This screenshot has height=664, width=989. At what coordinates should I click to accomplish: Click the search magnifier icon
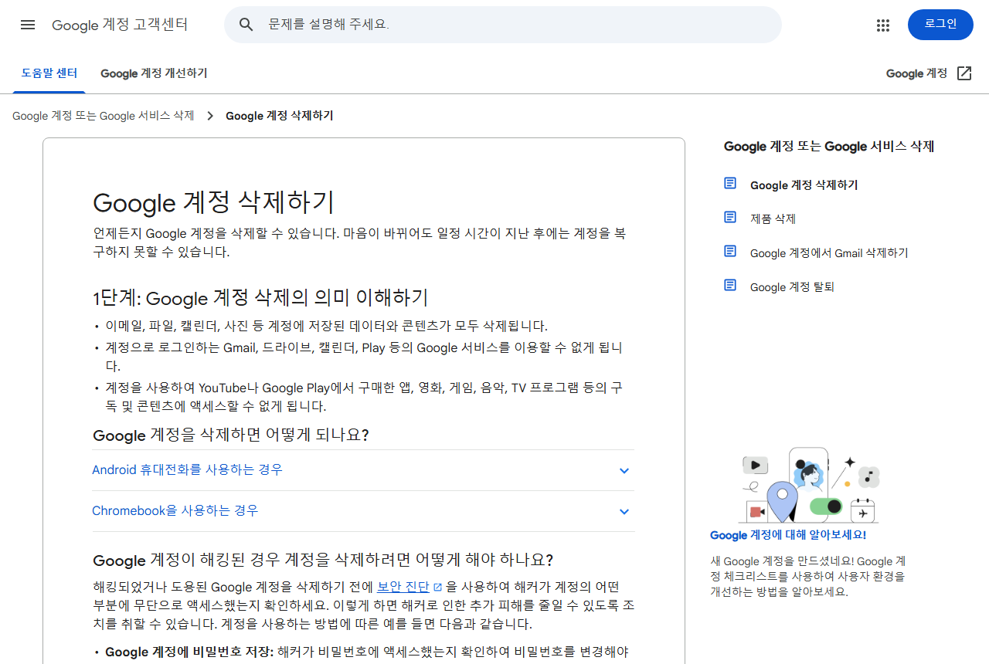(246, 25)
